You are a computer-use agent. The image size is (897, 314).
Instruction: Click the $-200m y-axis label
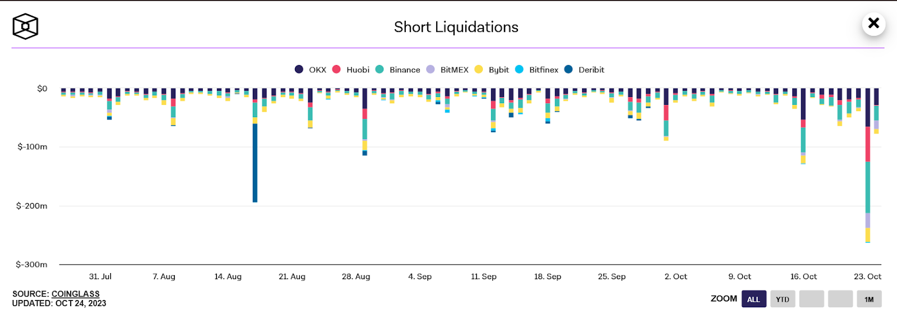pos(32,206)
